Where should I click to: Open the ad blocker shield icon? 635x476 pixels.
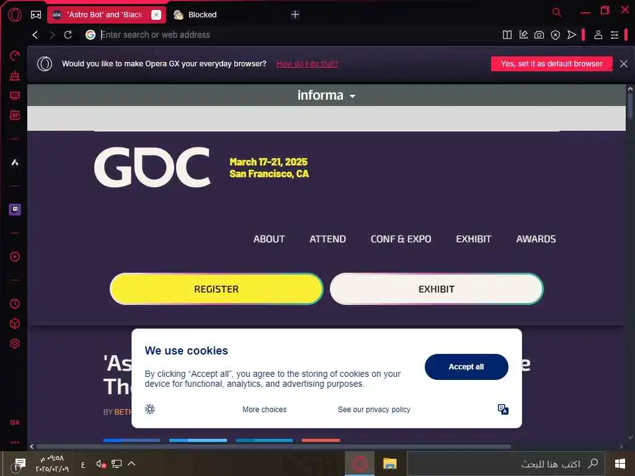click(555, 35)
